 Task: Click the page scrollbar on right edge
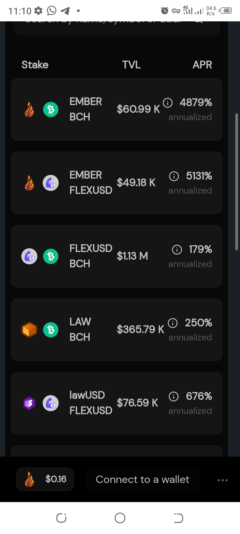pyautogui.click(x=237, y=182)
